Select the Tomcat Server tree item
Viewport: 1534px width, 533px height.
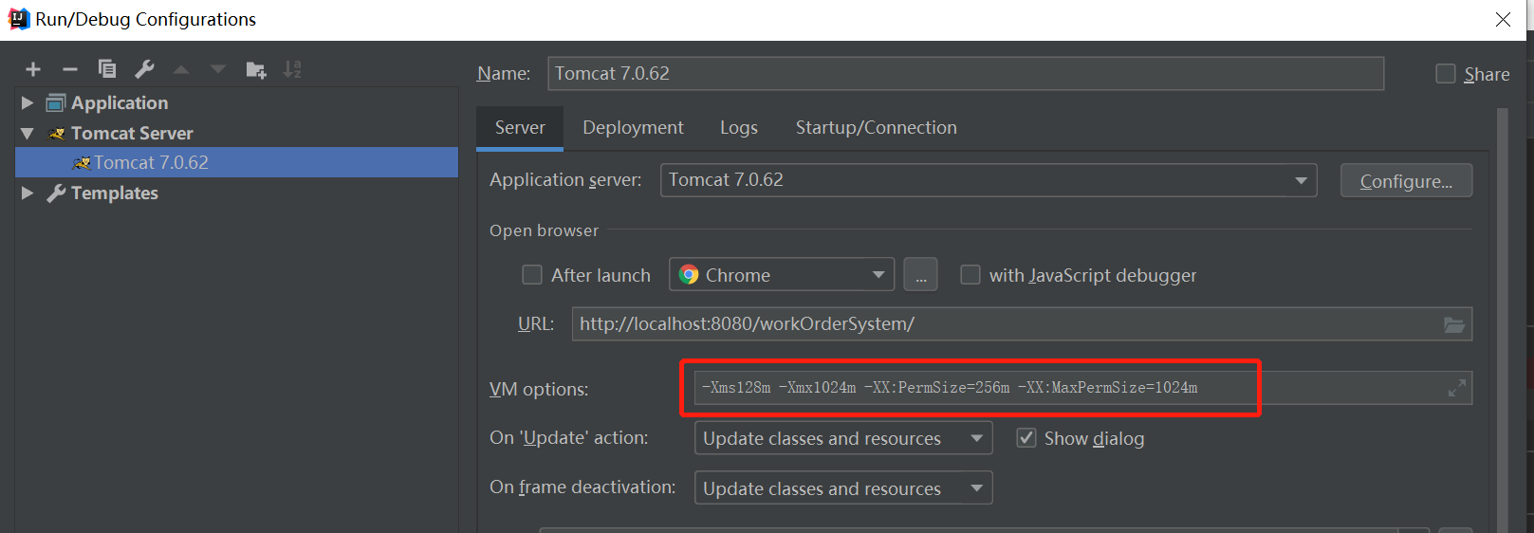point(132,133)
